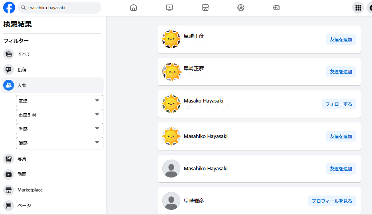Add Masahiko Hayasaki with blank avatar as friend
372x215 pixels.
point(341,168)
